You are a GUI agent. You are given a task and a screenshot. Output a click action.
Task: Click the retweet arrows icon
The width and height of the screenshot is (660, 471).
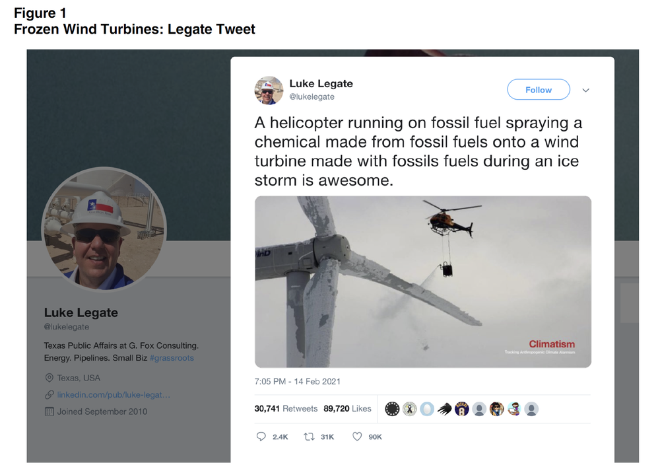click(x=309, y=437)
